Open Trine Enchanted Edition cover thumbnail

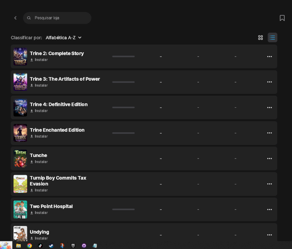click(x=20, y=133)
